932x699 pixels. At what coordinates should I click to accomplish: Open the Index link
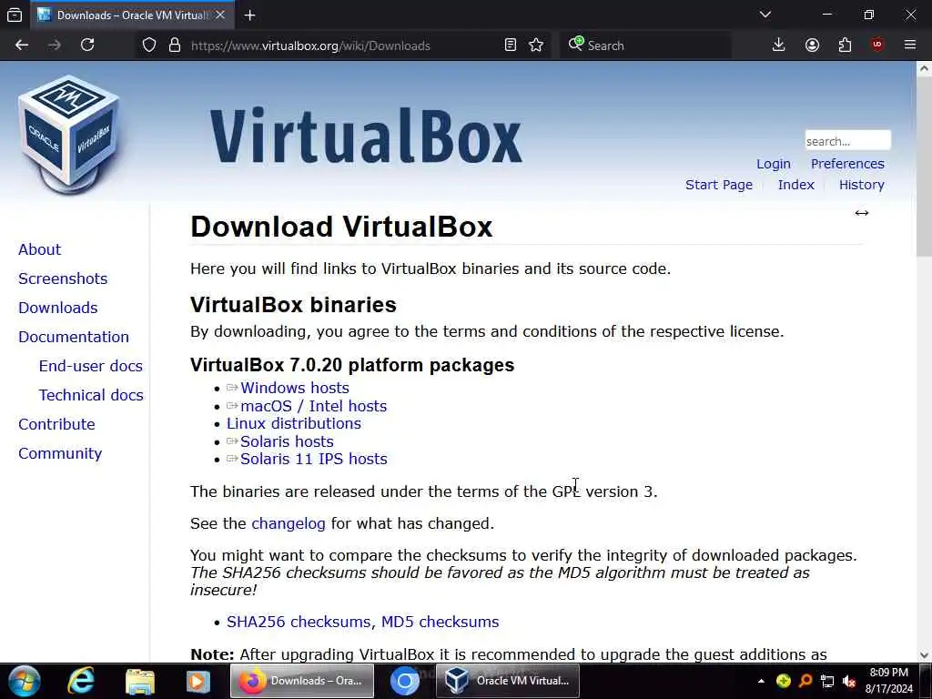click(795, 185)
